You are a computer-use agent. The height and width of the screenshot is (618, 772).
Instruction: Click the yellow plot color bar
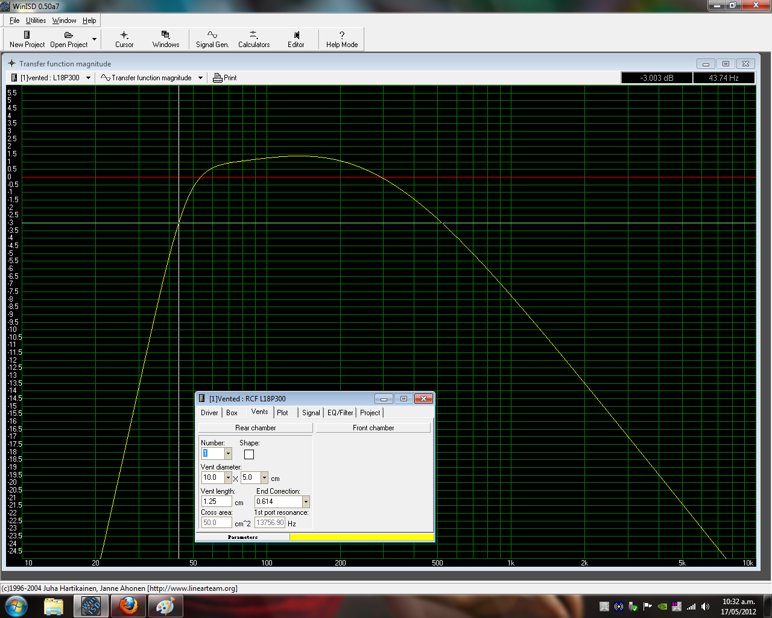tap(361, 537)
